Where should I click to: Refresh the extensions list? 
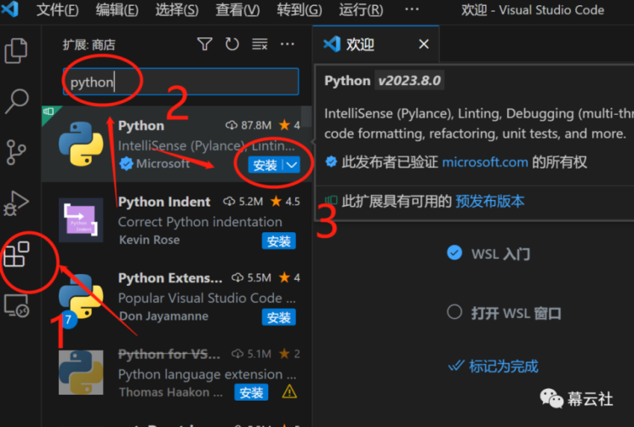(x=231, y=44)
